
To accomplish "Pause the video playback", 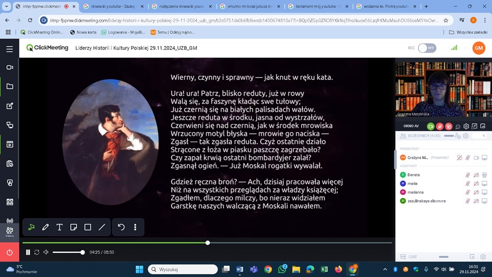I will (28, 252).
